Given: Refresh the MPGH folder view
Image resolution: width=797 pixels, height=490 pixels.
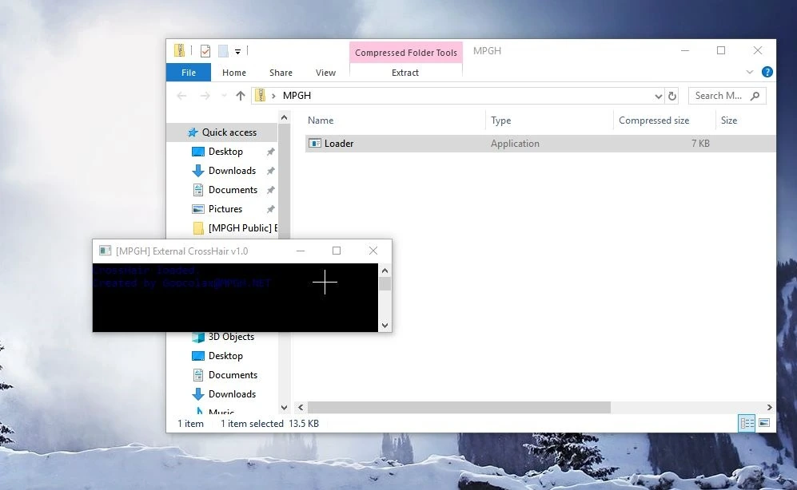Looking at the screenshot, I should 672,96.
